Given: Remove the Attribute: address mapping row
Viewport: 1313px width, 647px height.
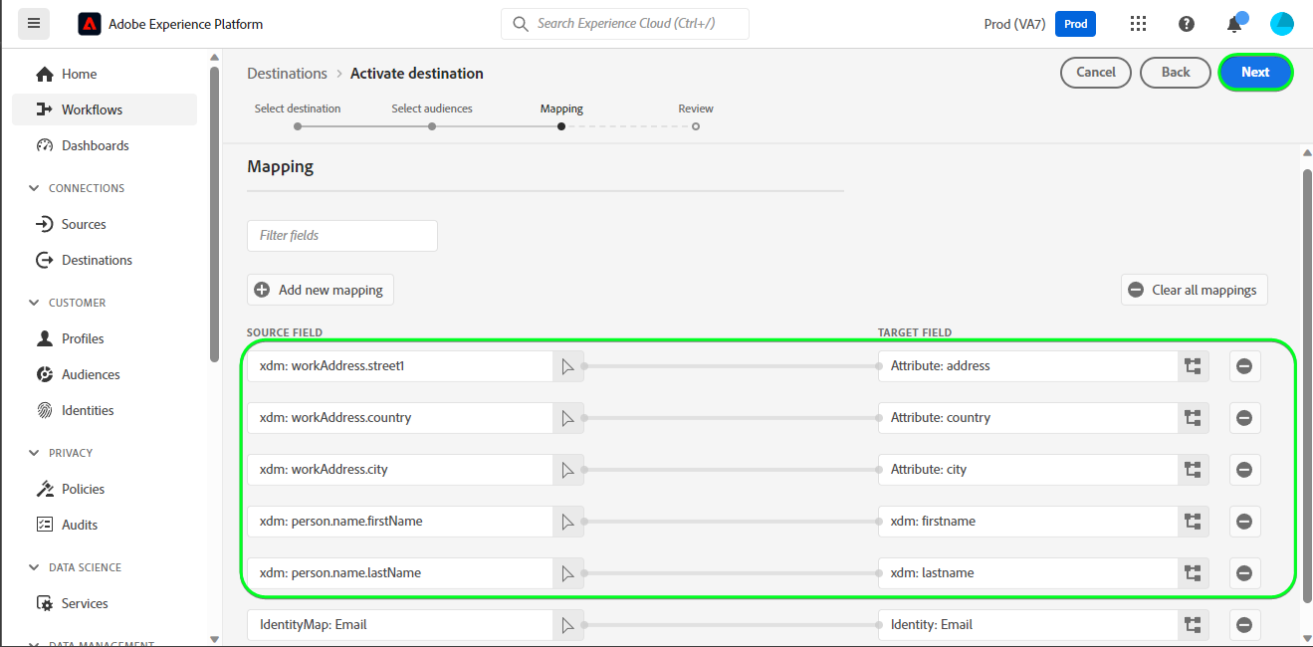Looking at the screenshot, I should (x=1244, y=366).
